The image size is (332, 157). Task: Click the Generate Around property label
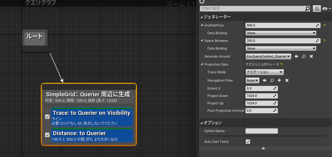pyautogui.click(x=217, y=56)
